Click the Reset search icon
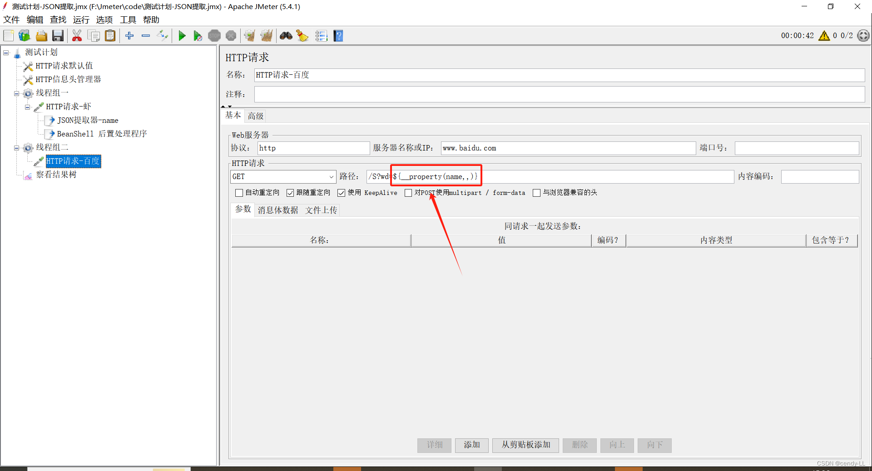 pyautogui.click(x=302, y=36)
